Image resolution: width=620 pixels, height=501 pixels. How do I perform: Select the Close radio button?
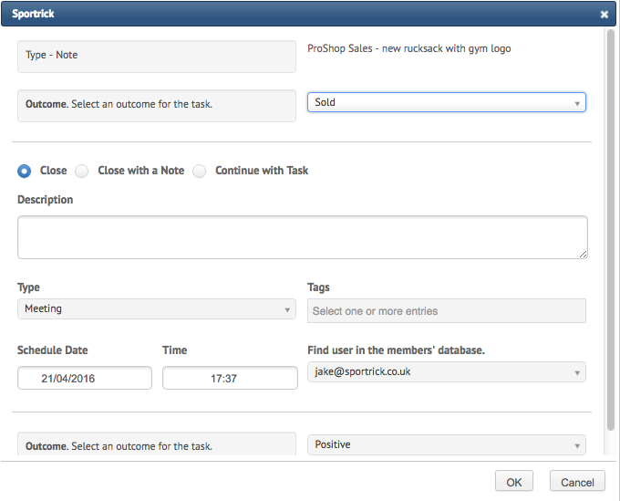click(x=24, y=171)
